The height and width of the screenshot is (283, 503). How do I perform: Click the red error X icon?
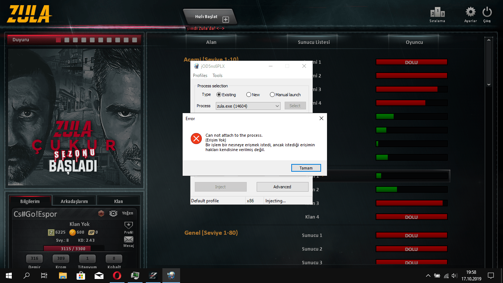[196, 139]
